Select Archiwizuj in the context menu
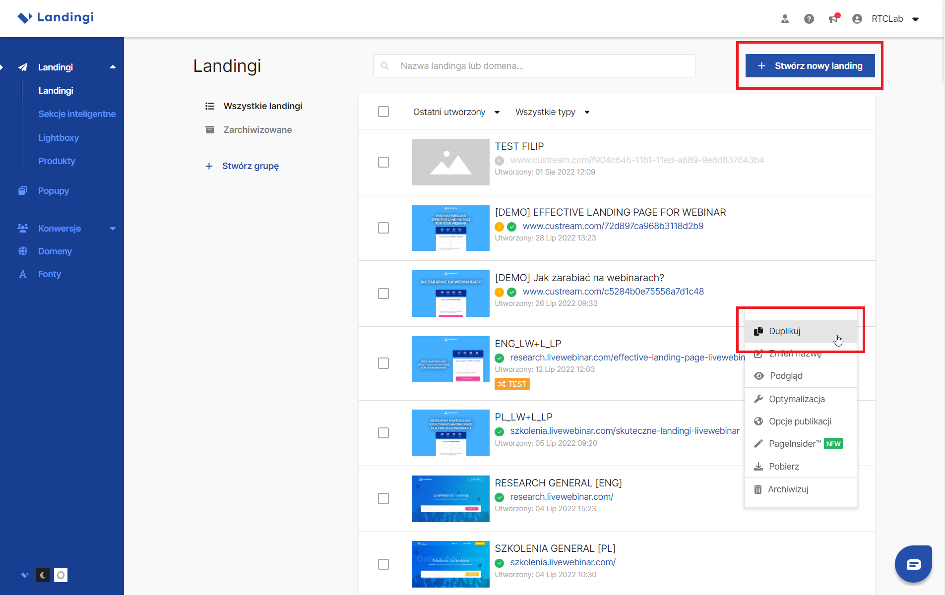 click(x=788, y=489)
